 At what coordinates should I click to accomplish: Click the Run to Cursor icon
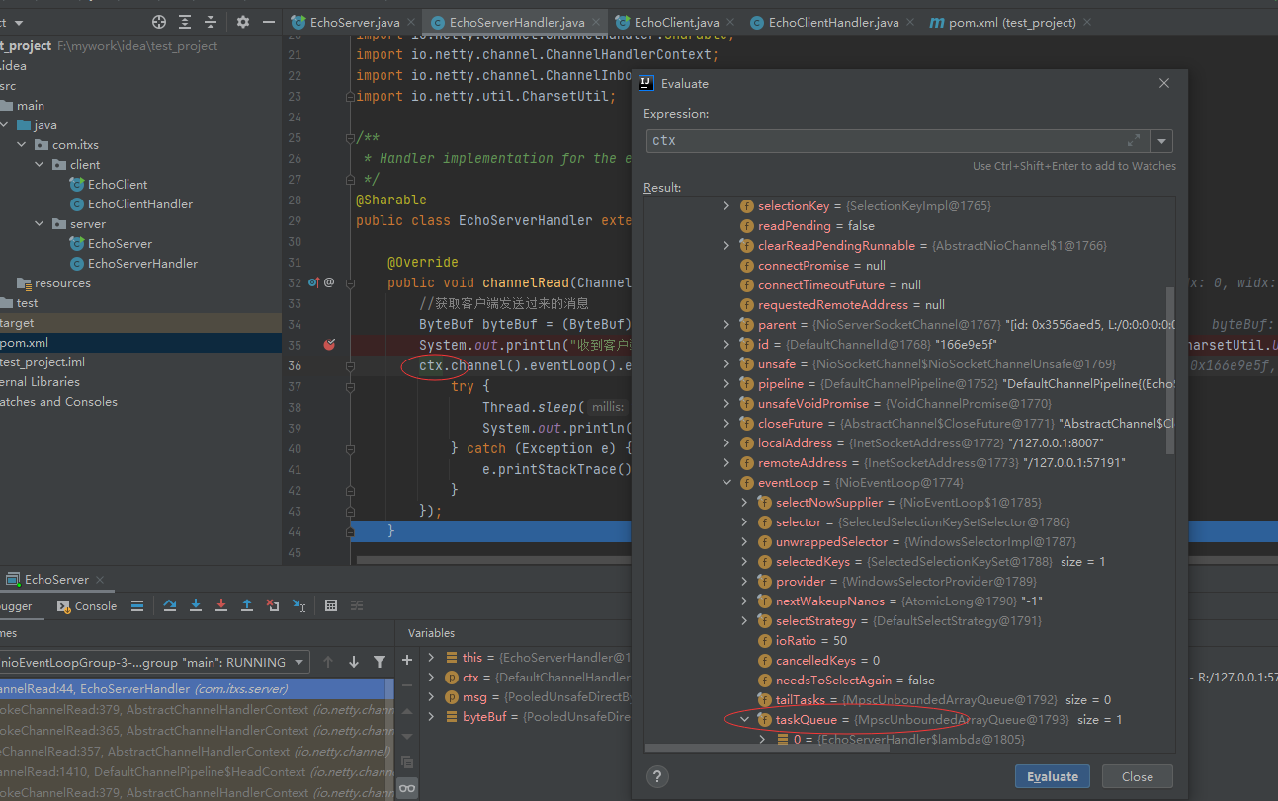(x=298, y=606)
